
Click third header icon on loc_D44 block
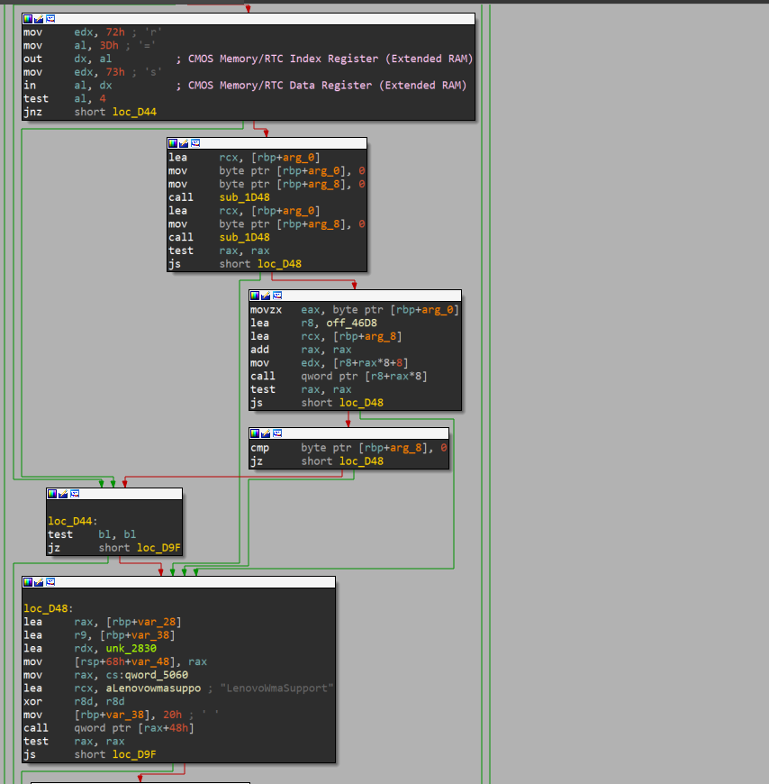(74, 494)
